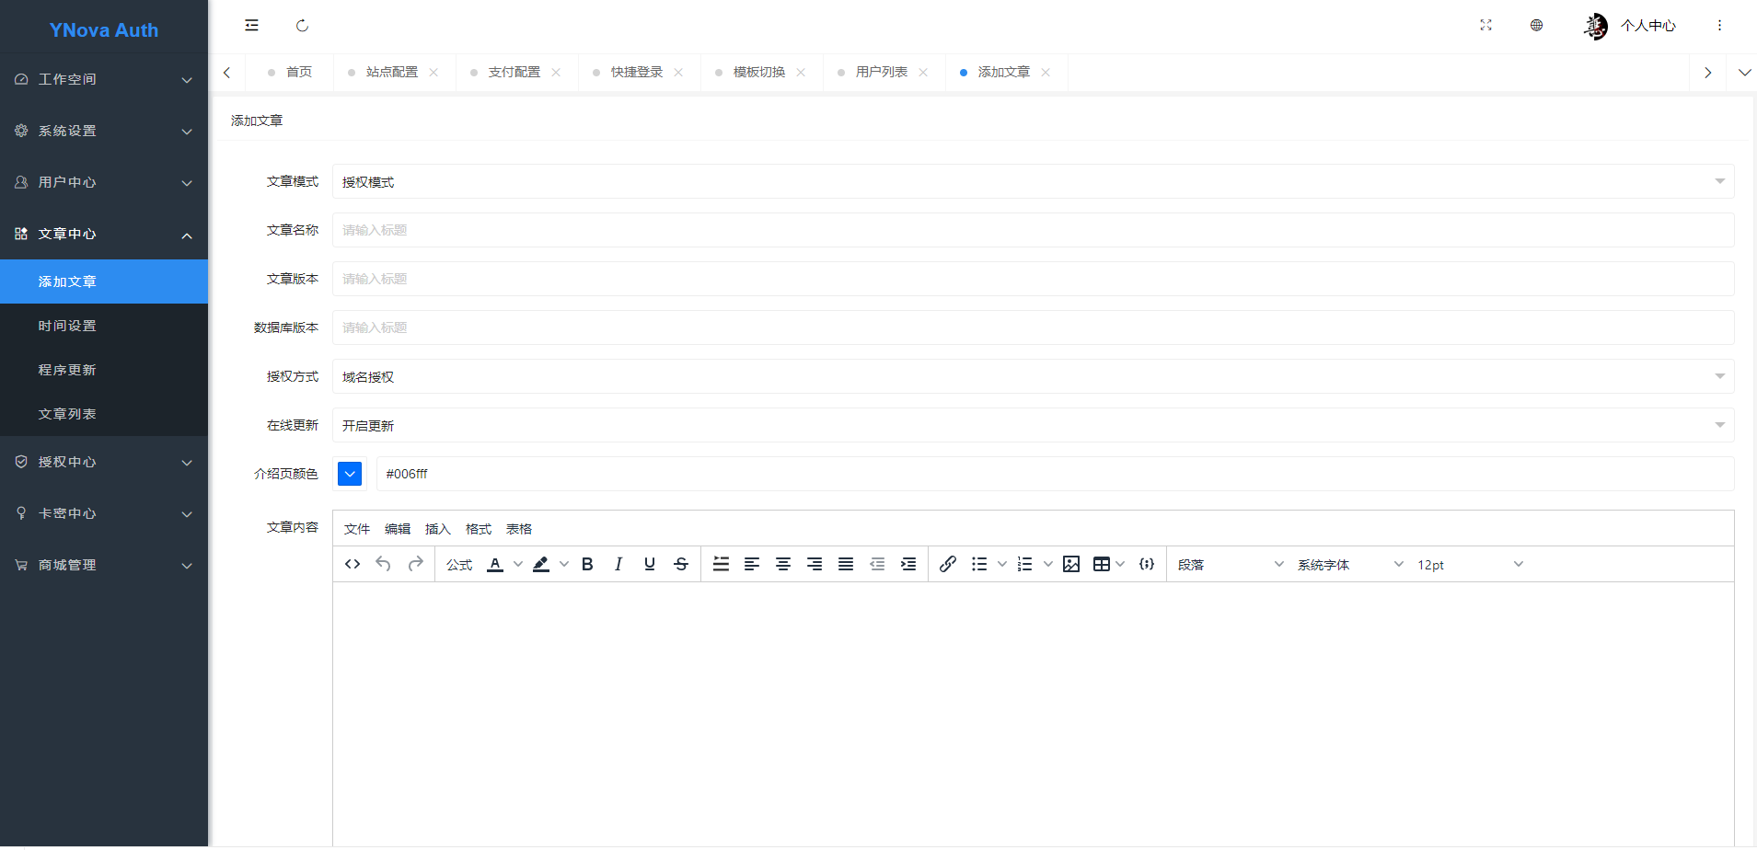Collapse the 文章中心 sidebar section
The height and width of the screenshot is (850, 1757).
click(104, 234)
